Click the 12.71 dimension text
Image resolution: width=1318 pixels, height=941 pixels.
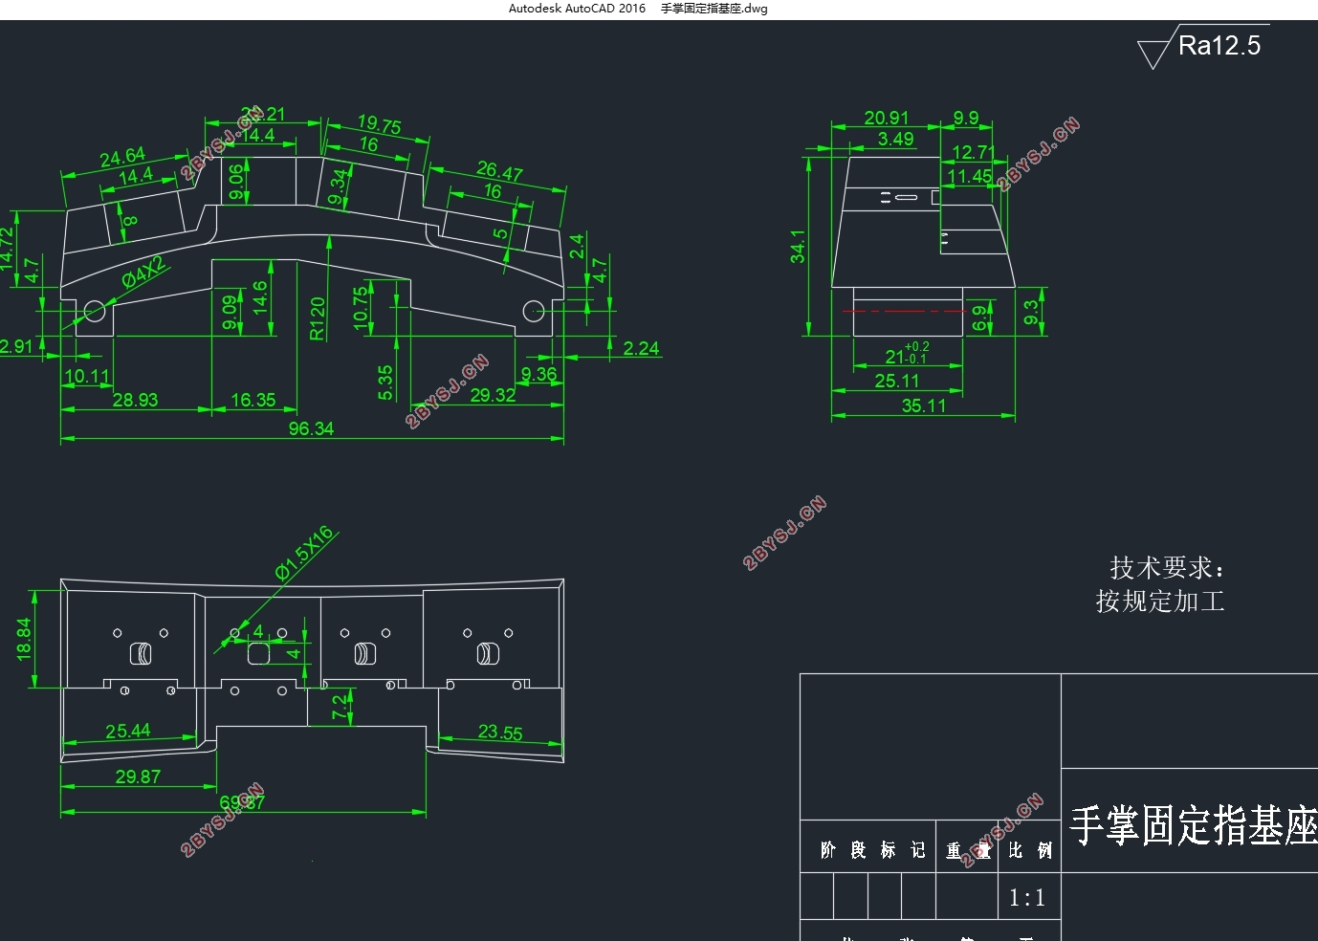click(x=974, y=153)
